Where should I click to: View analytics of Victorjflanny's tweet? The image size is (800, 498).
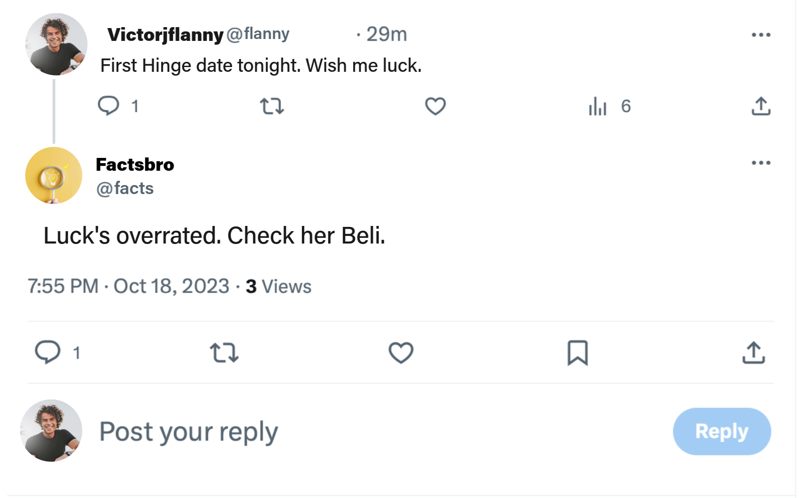598,106
